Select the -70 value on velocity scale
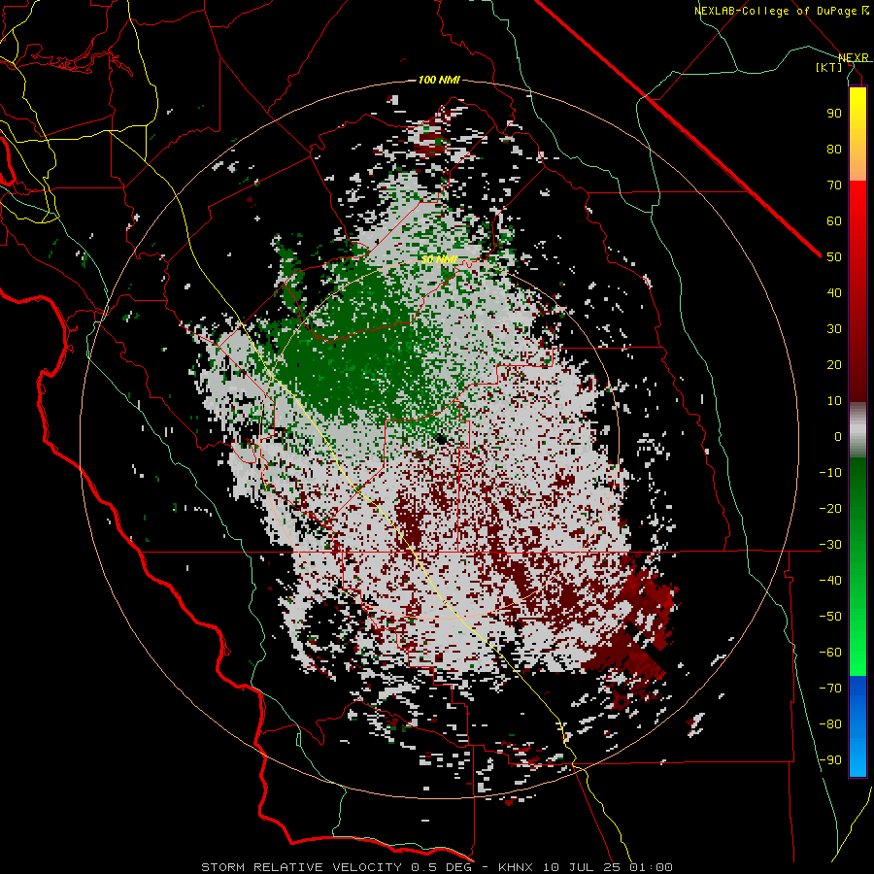 (830, 689)
